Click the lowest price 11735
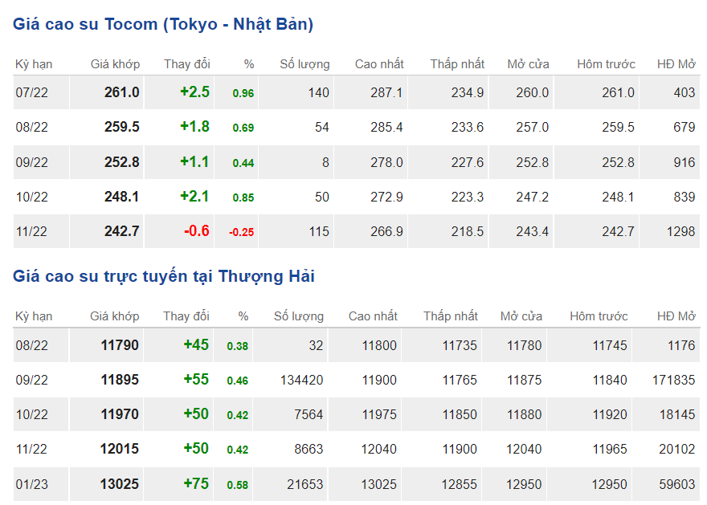Viewport: 707px width, 505px height. 460,345
